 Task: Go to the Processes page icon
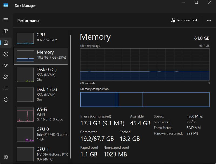point(6,31)
